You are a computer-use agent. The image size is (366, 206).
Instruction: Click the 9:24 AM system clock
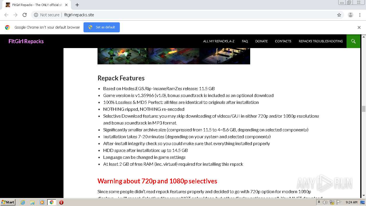point(351,202)
